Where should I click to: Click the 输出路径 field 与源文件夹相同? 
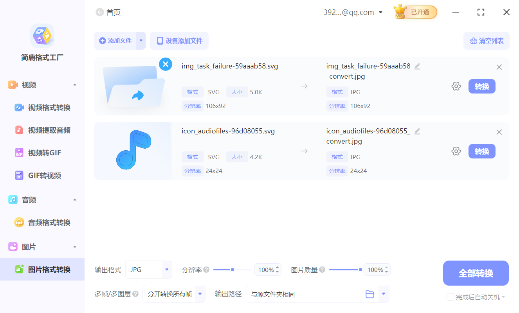point(312,294)
